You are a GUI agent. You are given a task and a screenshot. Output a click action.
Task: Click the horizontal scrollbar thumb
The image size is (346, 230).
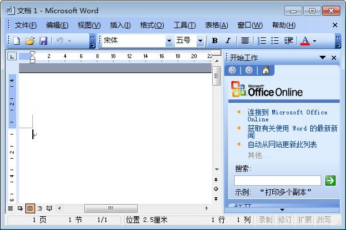coord(111,208)
